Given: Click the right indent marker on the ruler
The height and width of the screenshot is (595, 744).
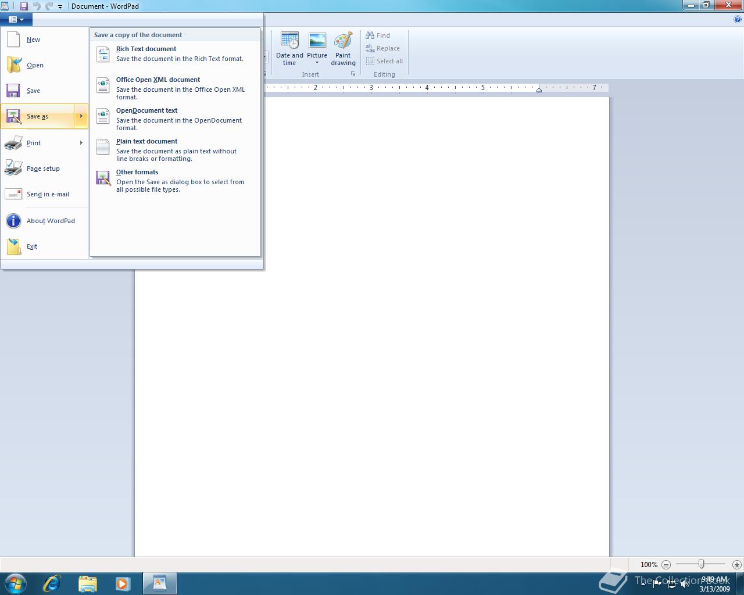Looking at the screenshot, I should click(539, 89).
